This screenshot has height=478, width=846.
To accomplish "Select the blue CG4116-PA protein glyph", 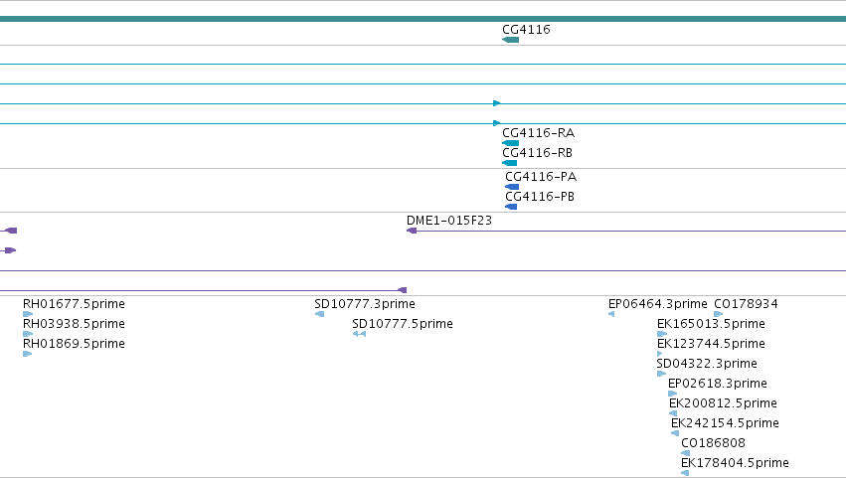I will point(512,187).
